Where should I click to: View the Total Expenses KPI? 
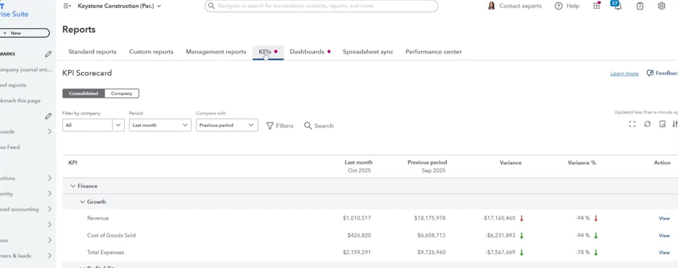pyautogui.click(x=664, y=252)
